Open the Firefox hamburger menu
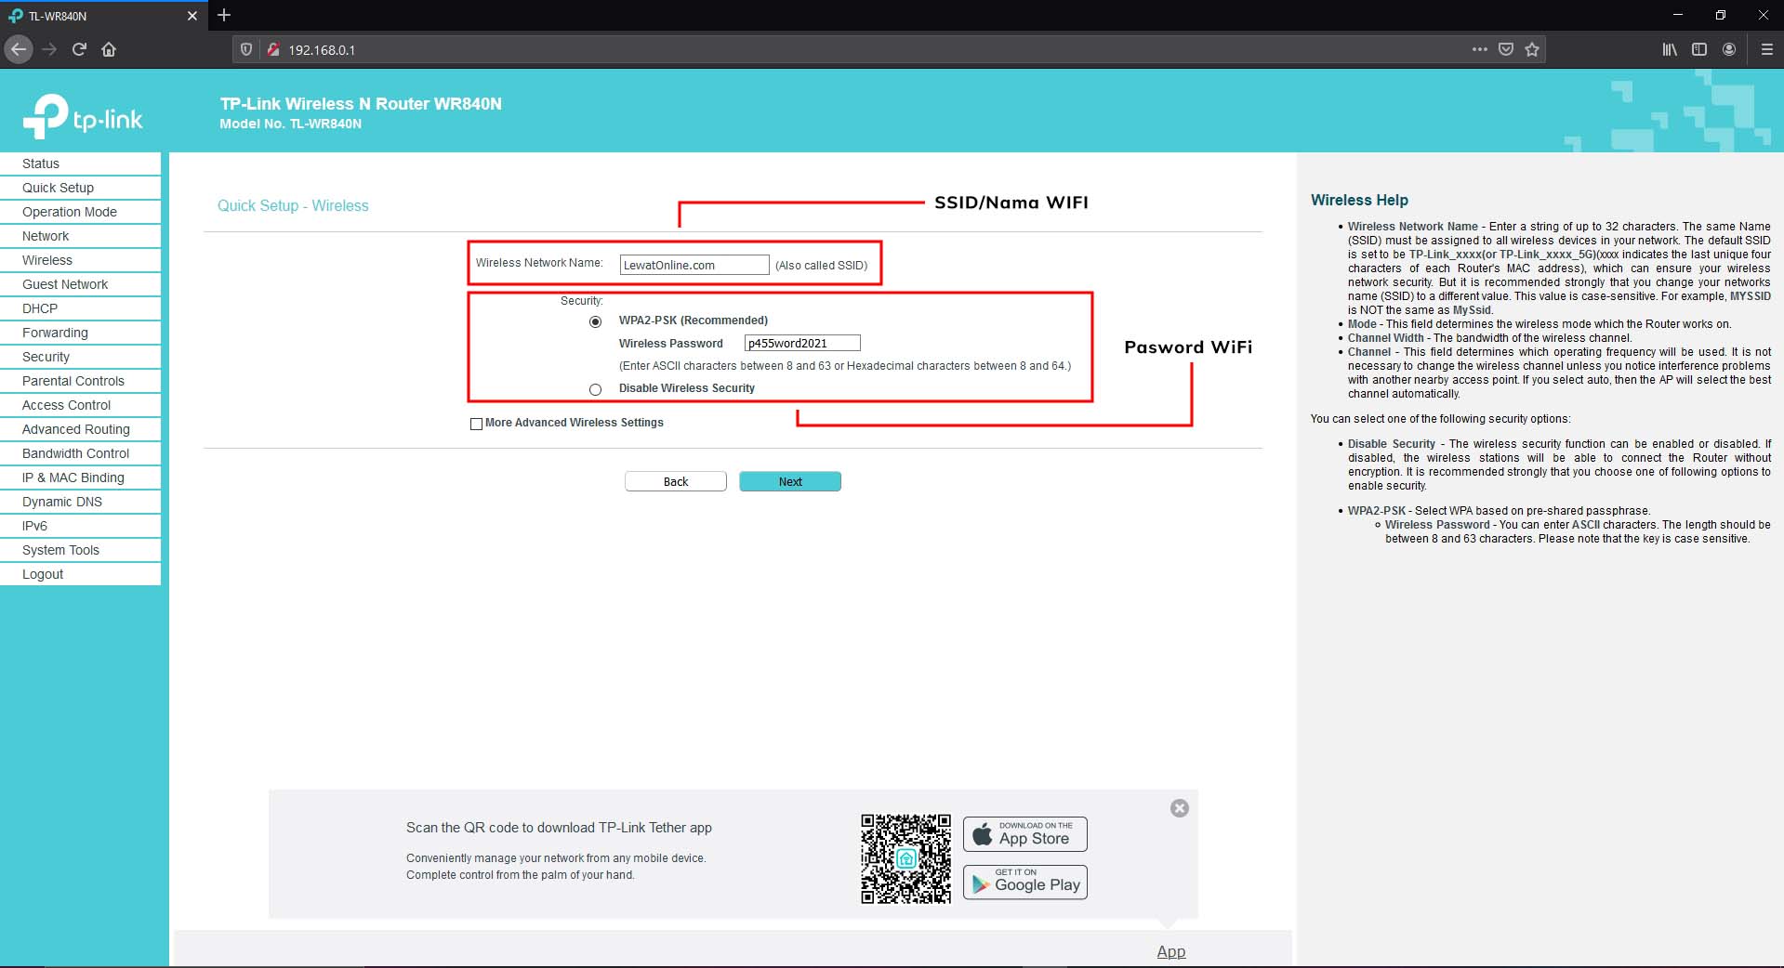This screenshot has height=968, width=1784. point(1767,49)
